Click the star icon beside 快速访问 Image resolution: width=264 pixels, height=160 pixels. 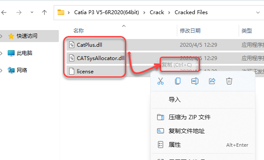(x=11, y=36)
